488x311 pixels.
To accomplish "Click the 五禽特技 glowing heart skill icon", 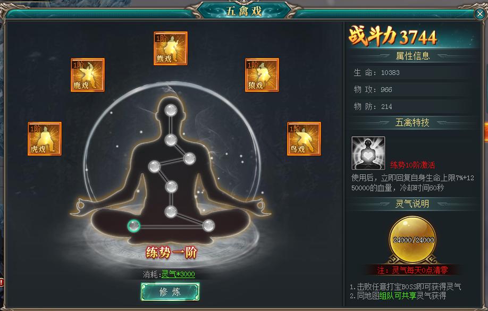I will coord(368,153).
